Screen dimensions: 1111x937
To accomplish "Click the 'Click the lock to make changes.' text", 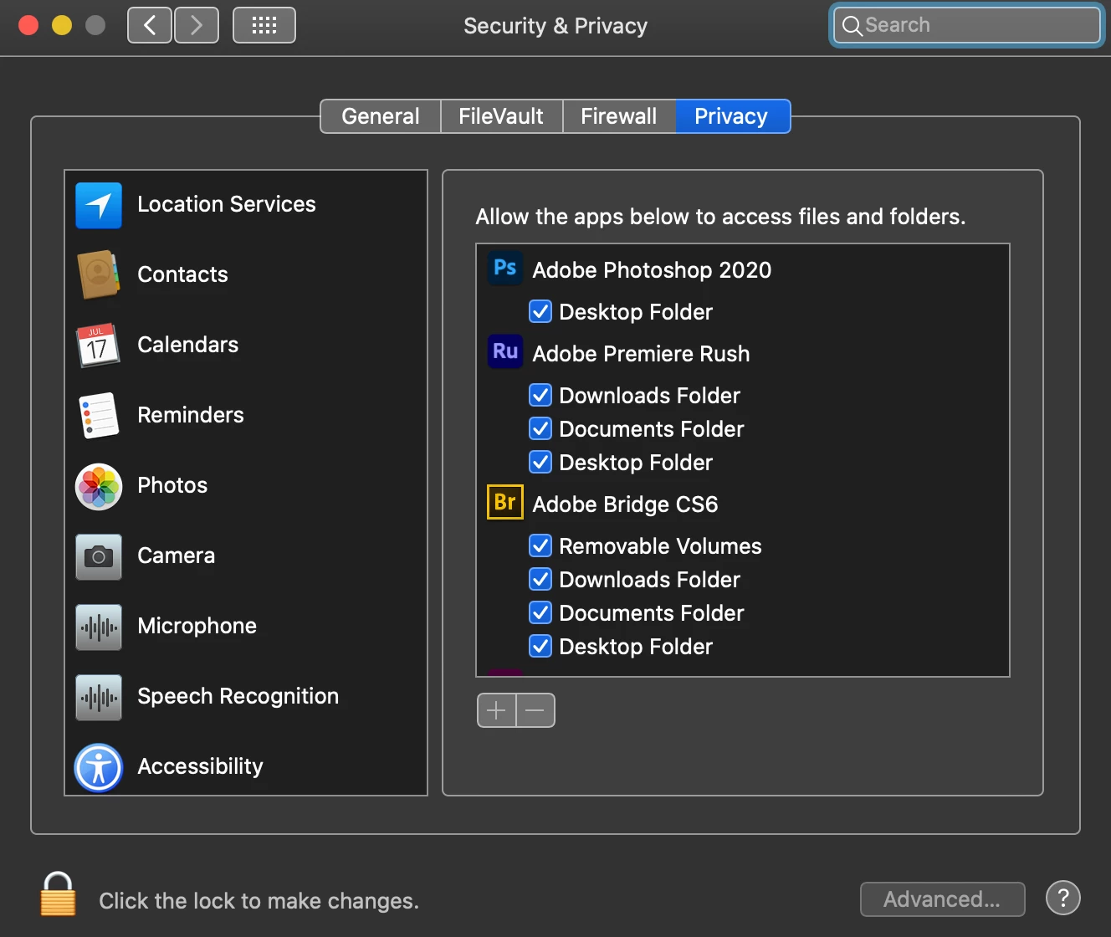I will [259, 901].
